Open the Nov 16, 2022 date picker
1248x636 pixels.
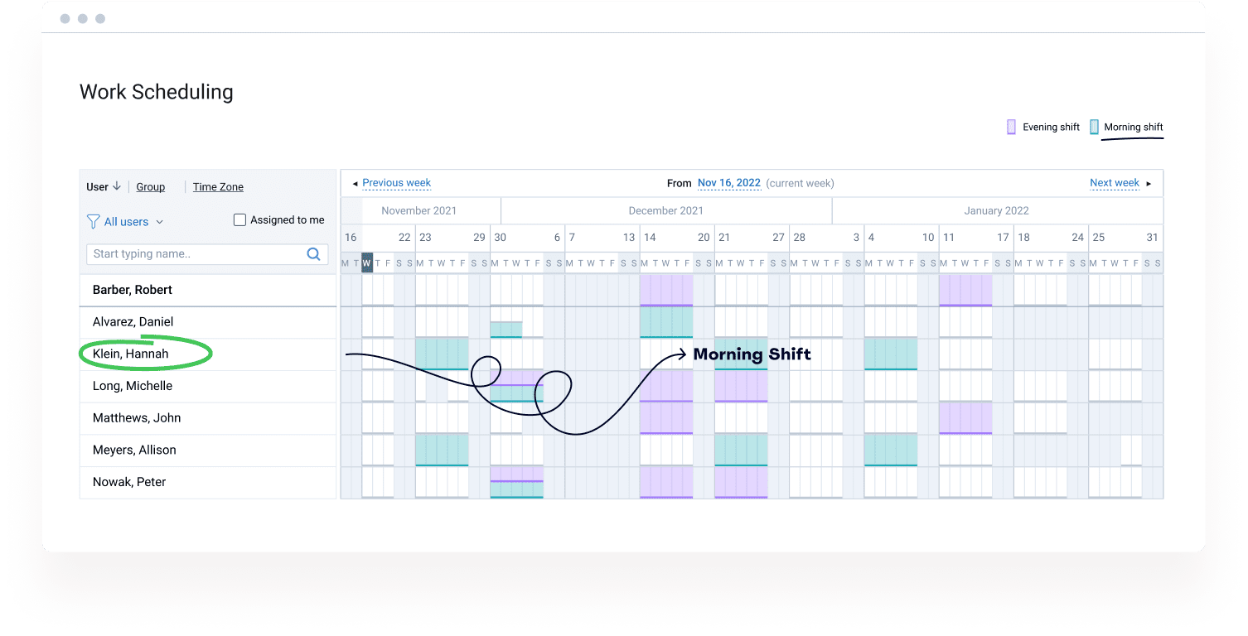729,183
